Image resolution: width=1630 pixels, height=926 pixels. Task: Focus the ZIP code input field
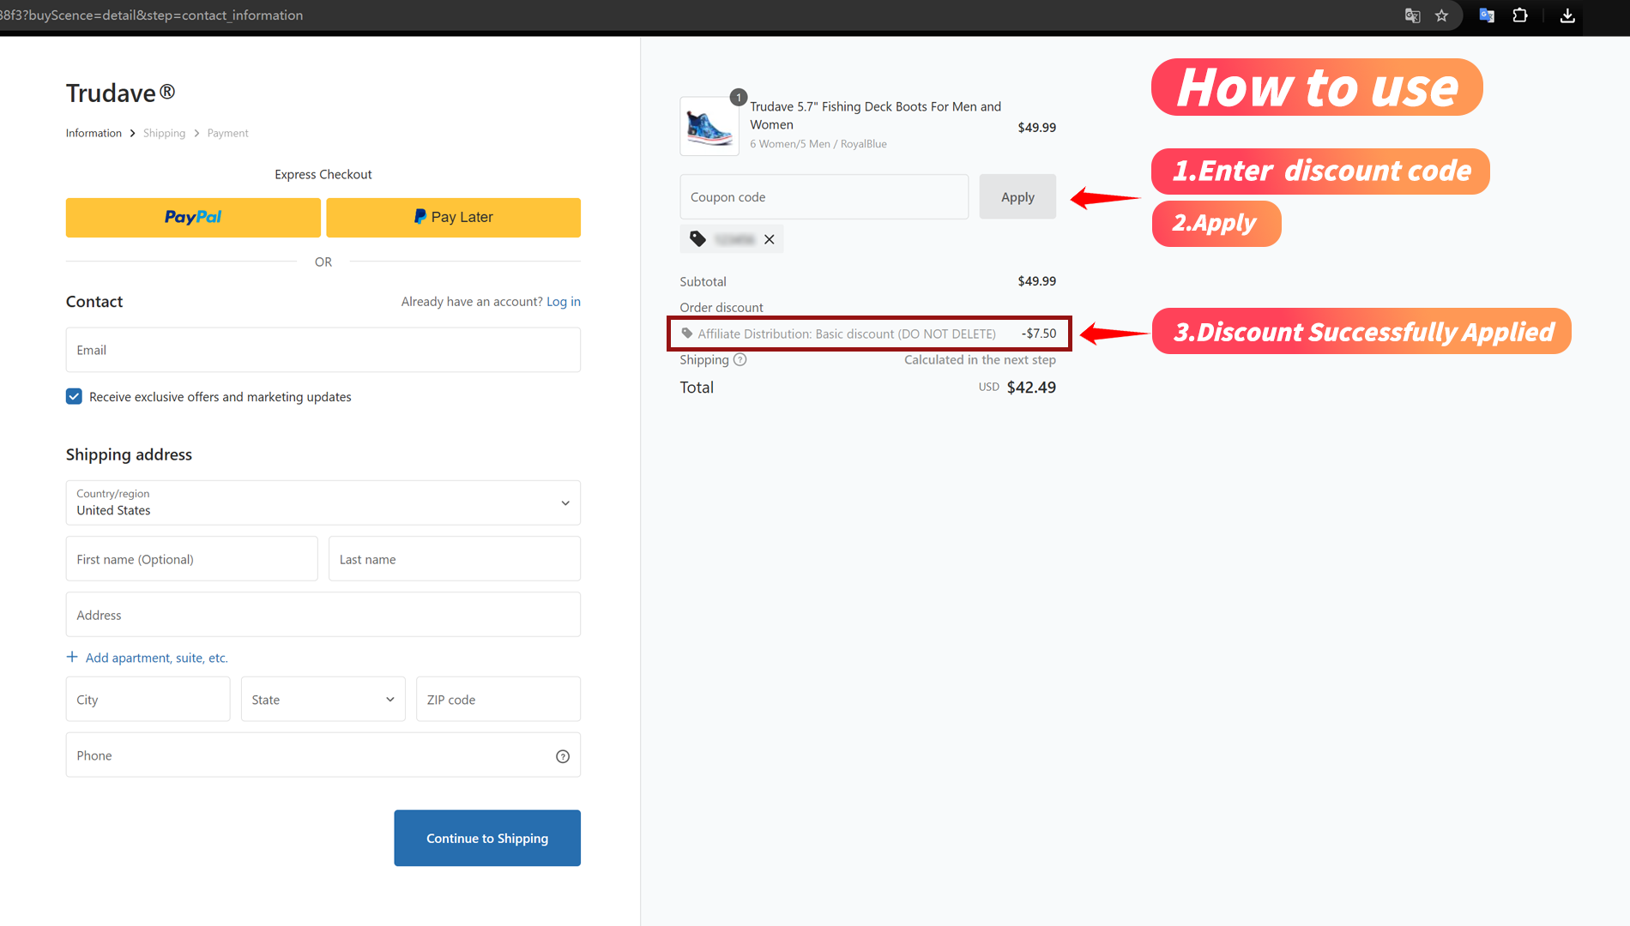pyautogui.click(x=498, y=699)
